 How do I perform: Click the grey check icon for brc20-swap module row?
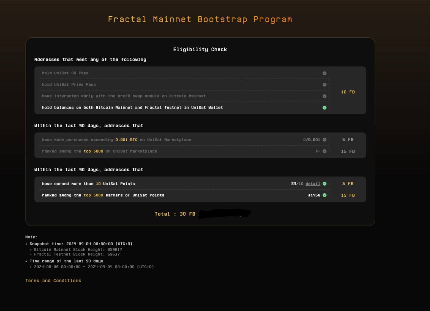coord(325,96)
